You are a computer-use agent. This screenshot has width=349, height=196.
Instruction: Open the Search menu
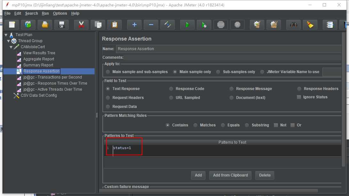pos(31,13)
